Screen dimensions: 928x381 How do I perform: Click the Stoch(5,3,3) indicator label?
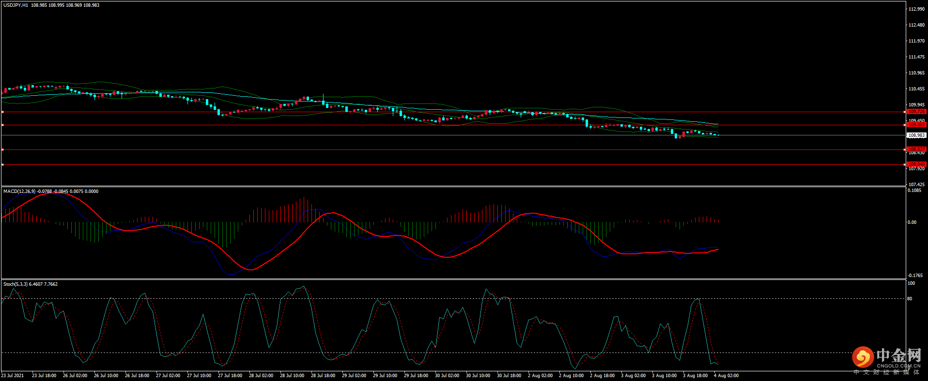point(15,284)
